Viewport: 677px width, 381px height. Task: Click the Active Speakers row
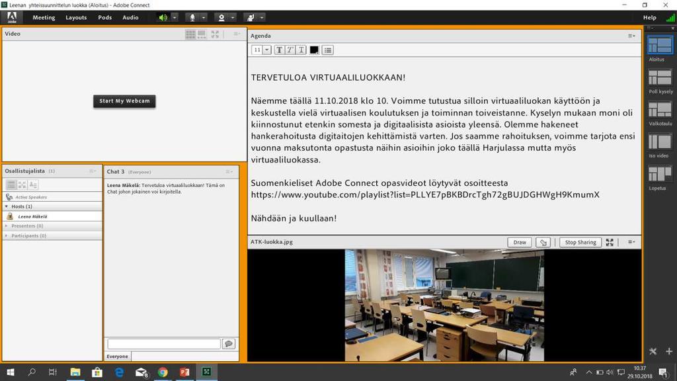coord(52,197)
